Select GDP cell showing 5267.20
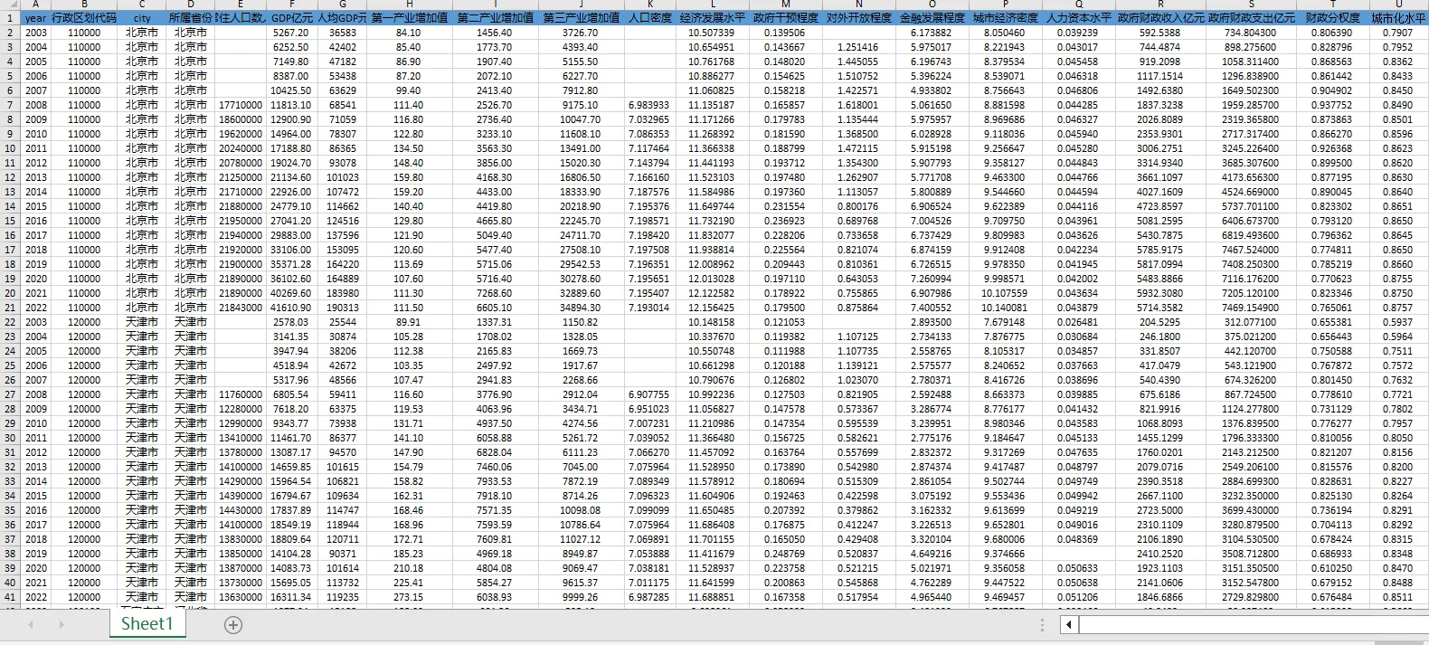 point(291,33)
